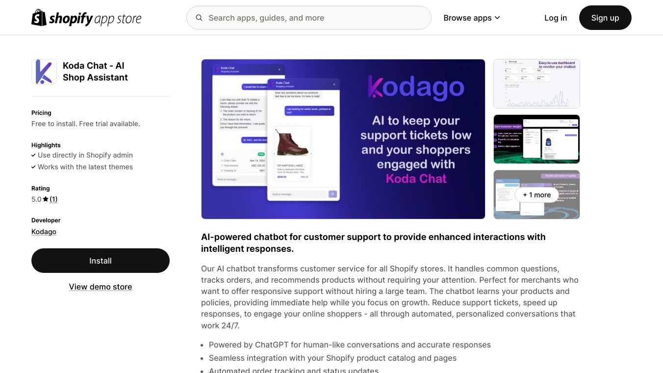Select the Powered by ChatGPT bullet
Image resolution: width=663 pixels, height=373 pixels.
(x=350, y=345)
